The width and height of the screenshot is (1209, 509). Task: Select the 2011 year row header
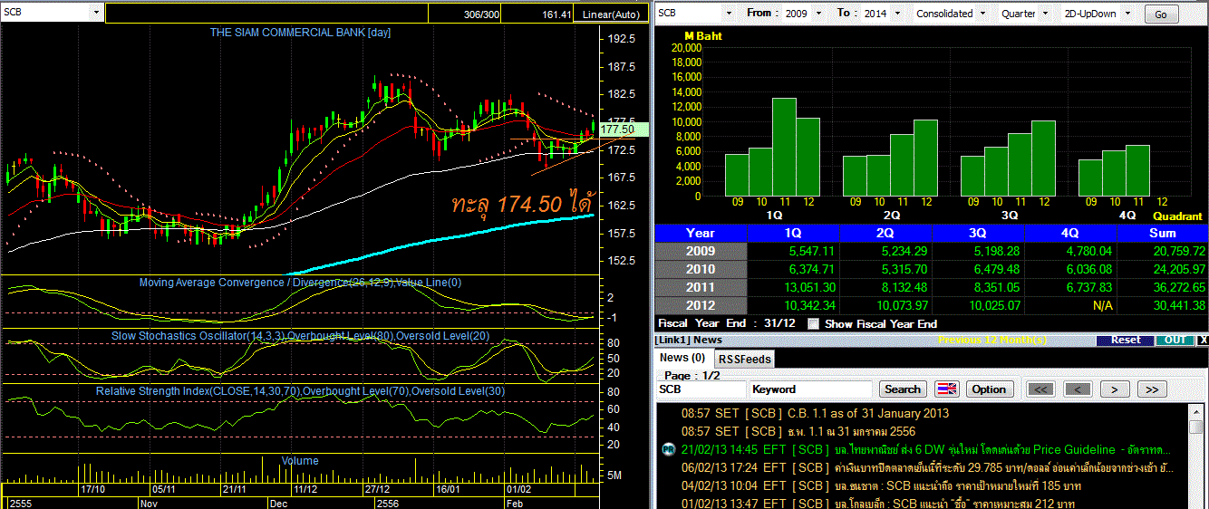[x=700, y=287]
